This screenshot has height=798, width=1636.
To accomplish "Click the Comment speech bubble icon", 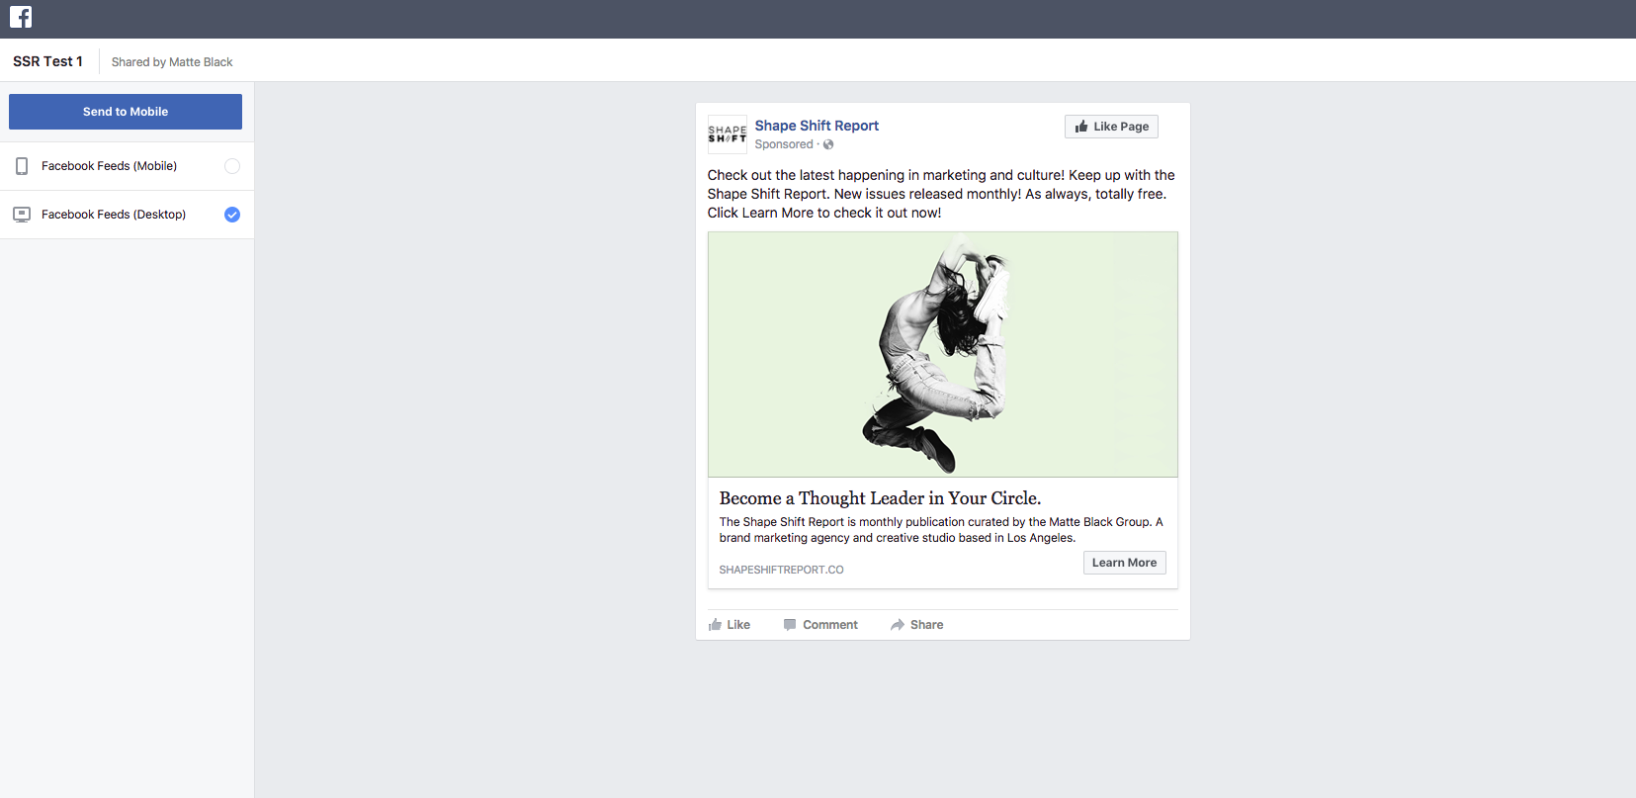I will [790, 625].
